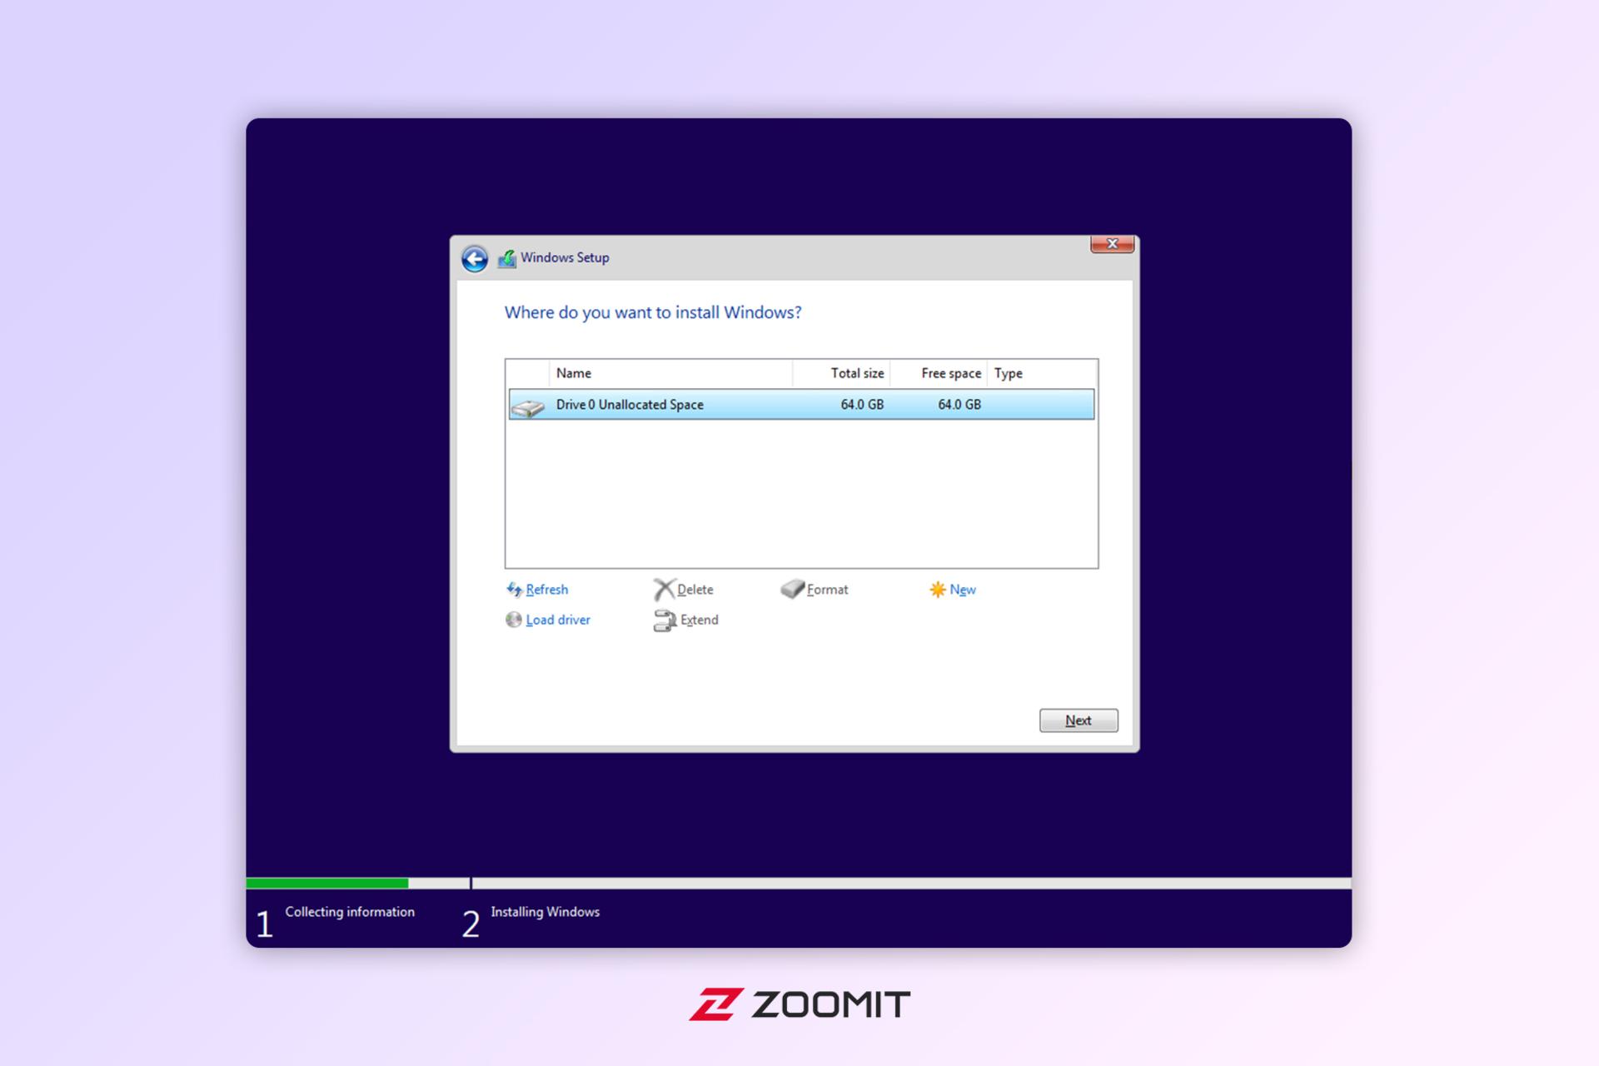Image resolution: width=1599 pixels, height=1066 pixels.
Task: Click the Type column header
Action: [x=1042, y=373]
